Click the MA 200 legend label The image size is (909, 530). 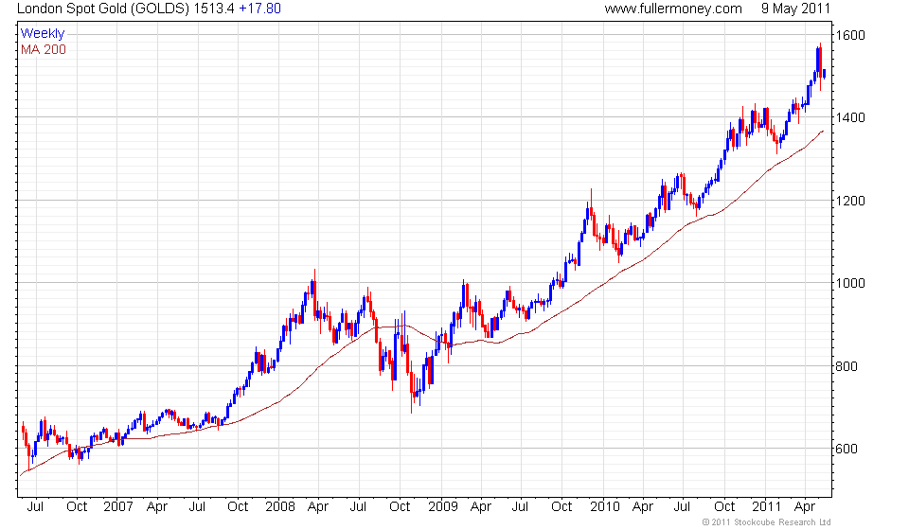click(44, 50)
